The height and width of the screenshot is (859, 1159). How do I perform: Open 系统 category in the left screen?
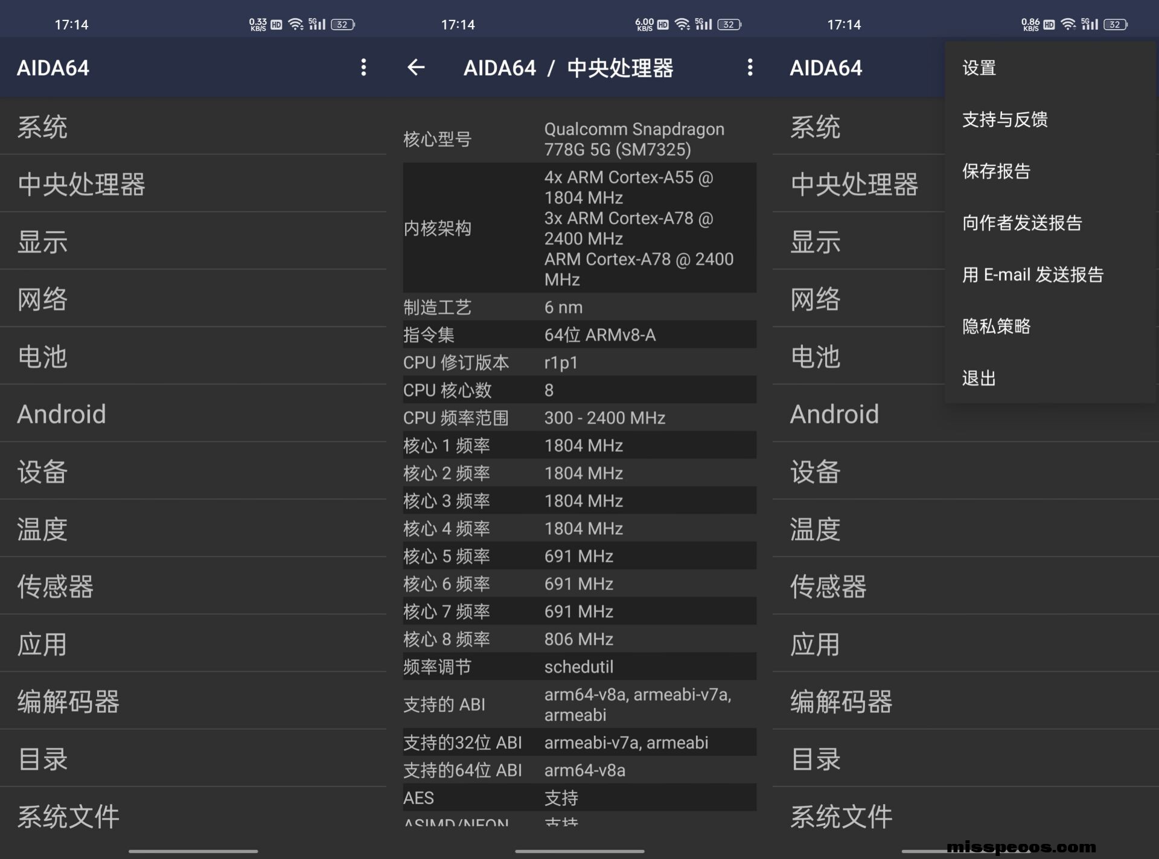click(x=193, y=127)
